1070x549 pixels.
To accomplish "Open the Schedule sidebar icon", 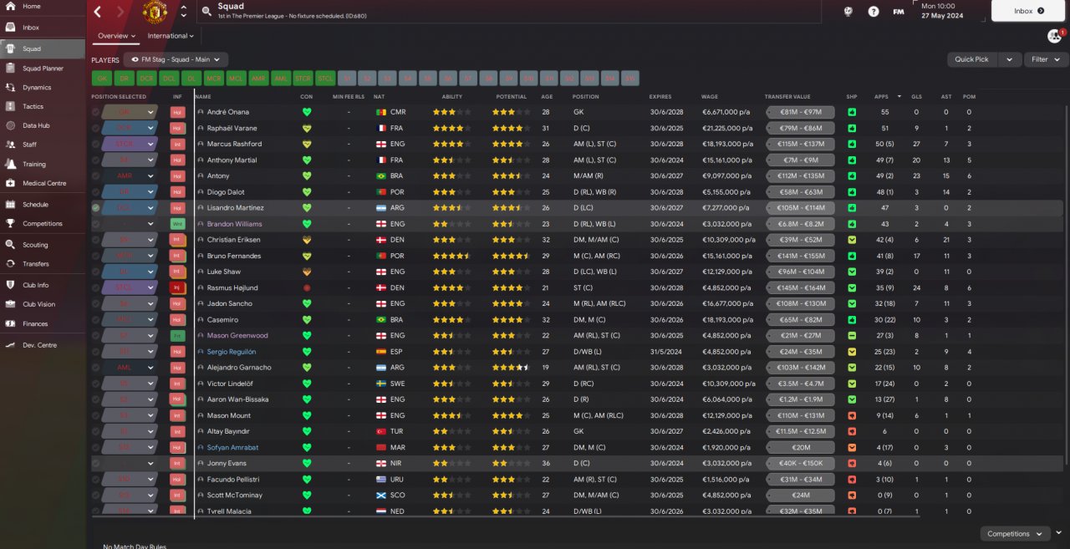I will point(10,204).
